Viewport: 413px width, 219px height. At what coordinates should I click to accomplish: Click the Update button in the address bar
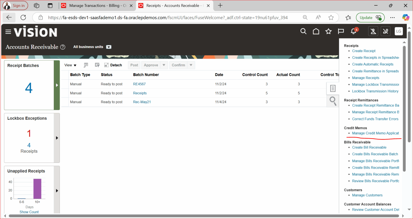pos(370,17)
